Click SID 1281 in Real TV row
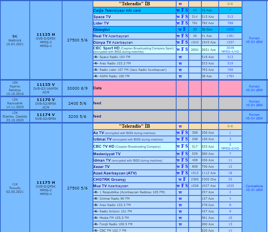Image resolution: width=268 pixels, height=232 pixels. pyautogui.click(x=230, y=36)
